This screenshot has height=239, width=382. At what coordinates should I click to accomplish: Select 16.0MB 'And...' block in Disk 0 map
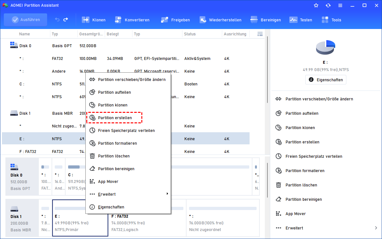click(59, 176)
